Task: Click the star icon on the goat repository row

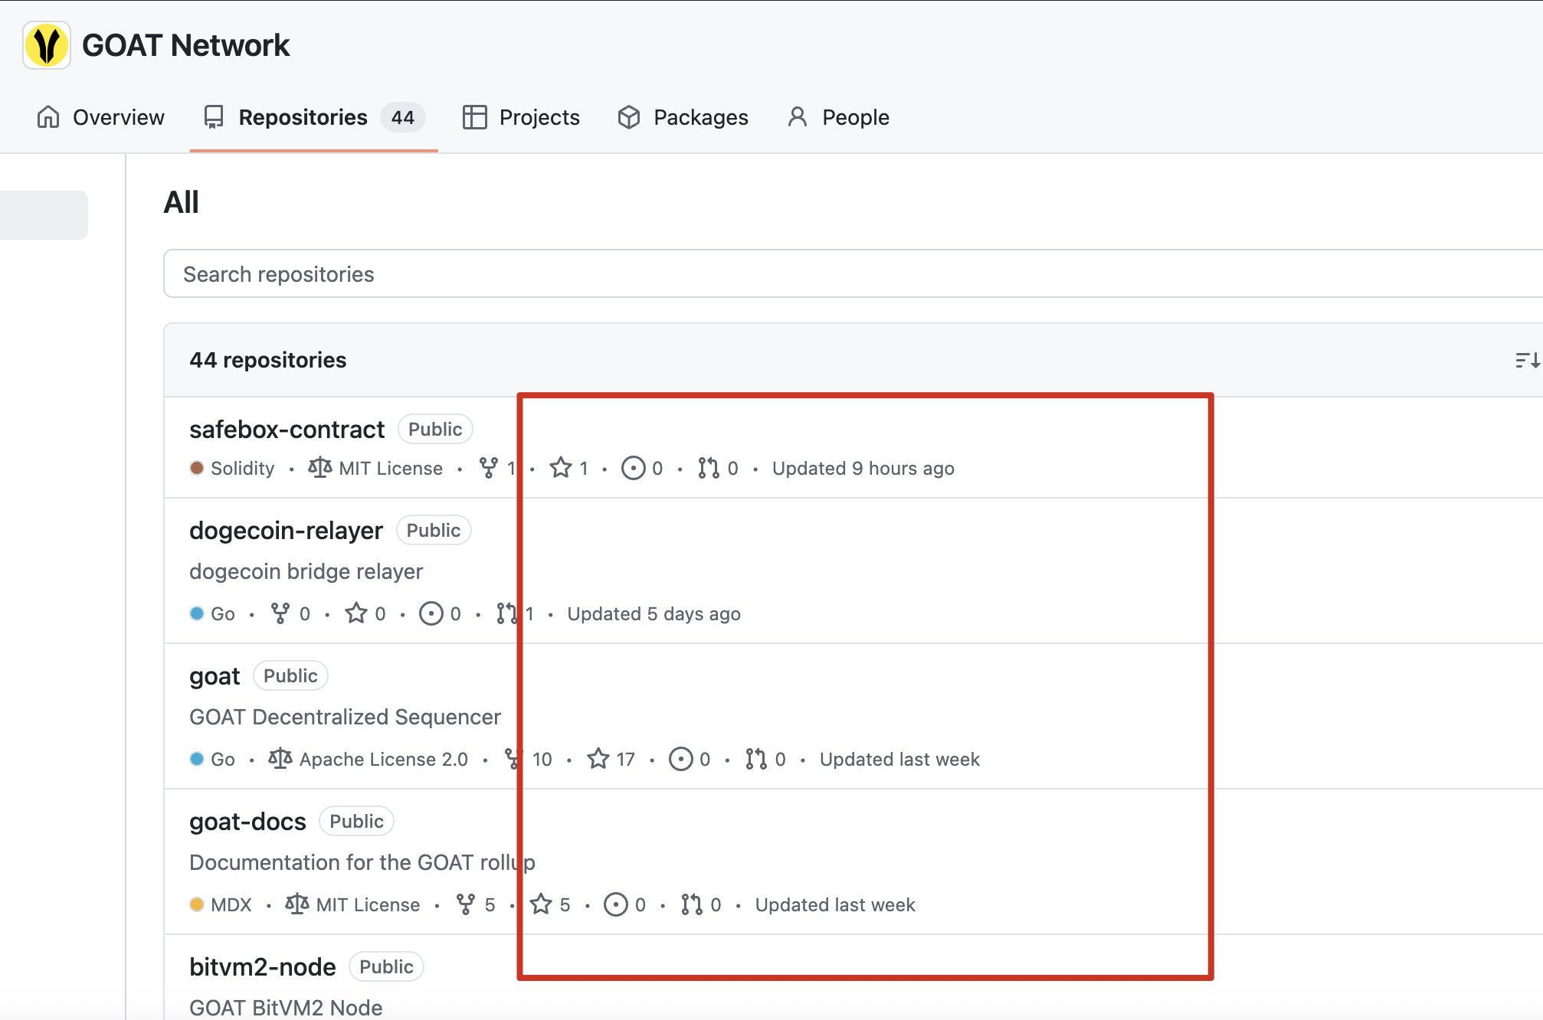Action: (x=598, y=759)
